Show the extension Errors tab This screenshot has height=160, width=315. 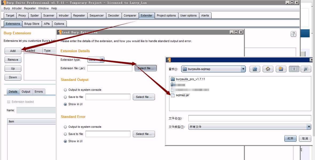38,92
